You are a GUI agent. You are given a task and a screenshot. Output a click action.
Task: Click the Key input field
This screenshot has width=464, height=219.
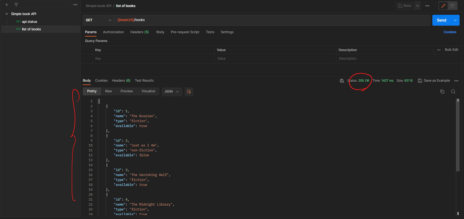pyautogui.click(x=153, y=59)
